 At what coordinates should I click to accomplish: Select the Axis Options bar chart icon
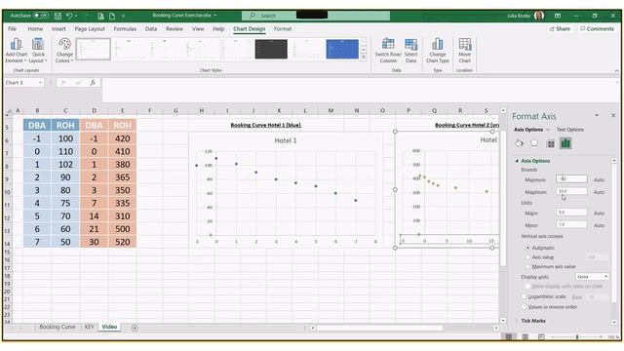click(x=565, y=143)
